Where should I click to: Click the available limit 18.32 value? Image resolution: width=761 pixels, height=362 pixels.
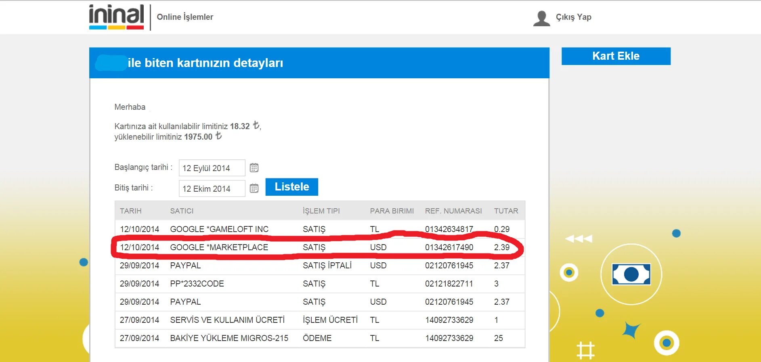tap(240, 126)
